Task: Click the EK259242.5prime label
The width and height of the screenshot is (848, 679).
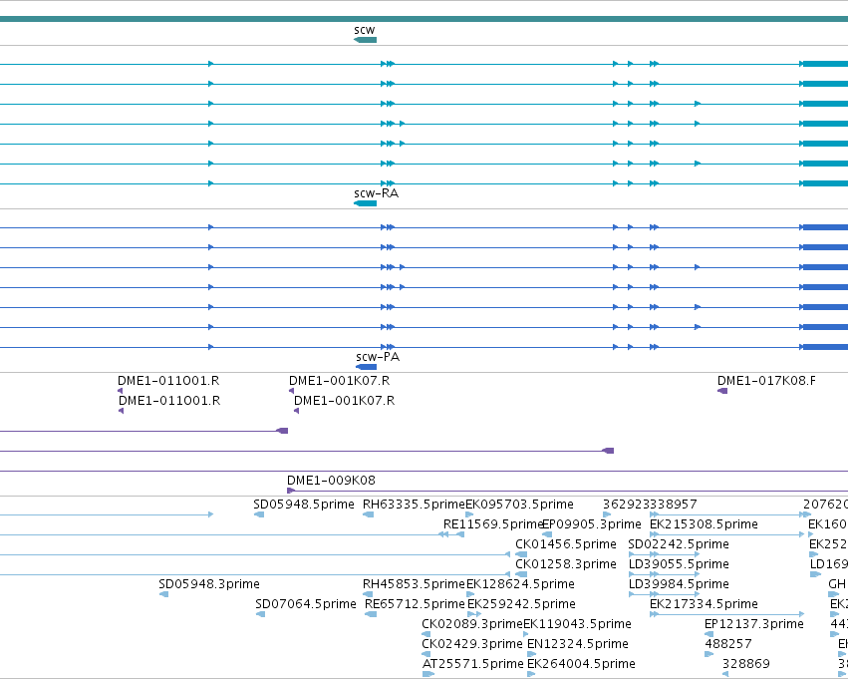Action: click(521, 604)
